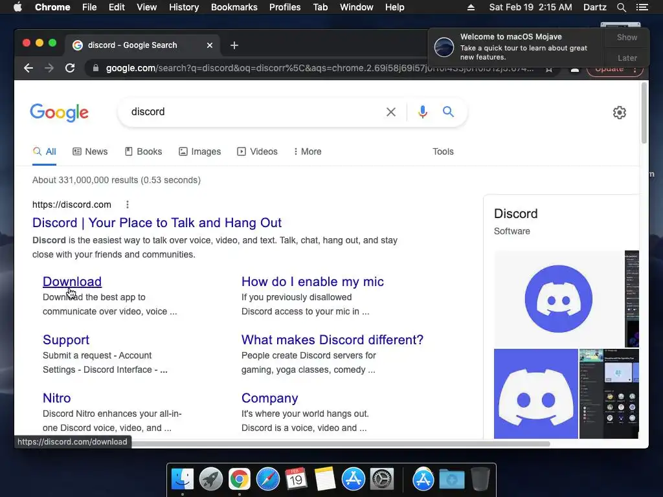The height and width of the screenshot is (497, 663).
Task: Open Notification Center list icon
Action: 642,7
